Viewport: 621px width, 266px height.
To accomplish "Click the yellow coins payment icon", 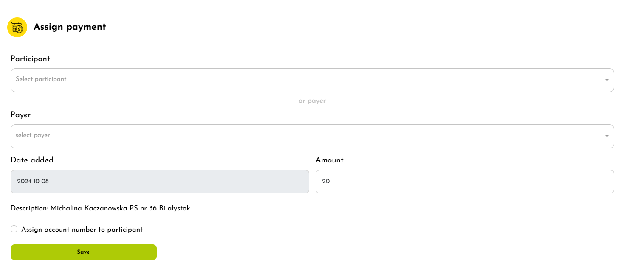I will click(x=17, y=27).
